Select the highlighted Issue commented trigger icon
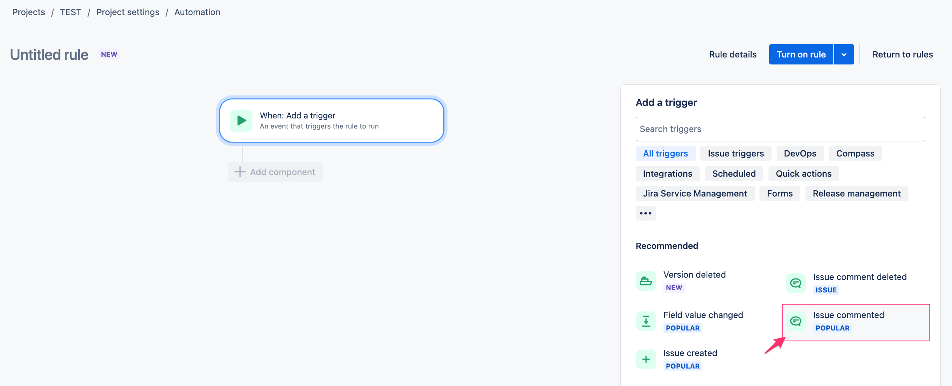This screenshot has height=386, width=952. [796, 322]
